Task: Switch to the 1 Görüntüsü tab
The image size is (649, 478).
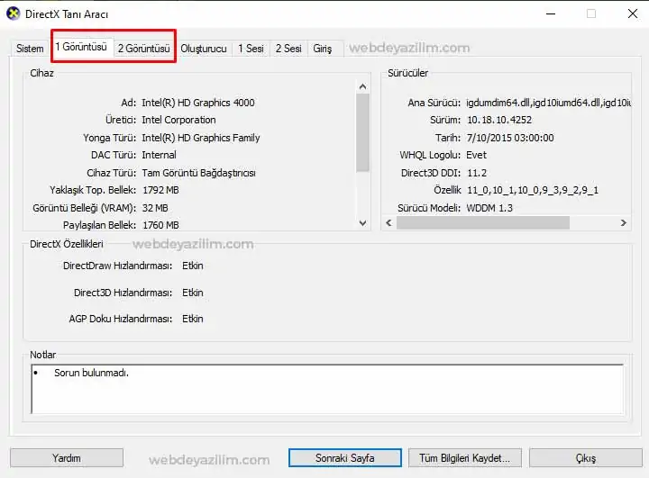Action: (x=81, y=47)
